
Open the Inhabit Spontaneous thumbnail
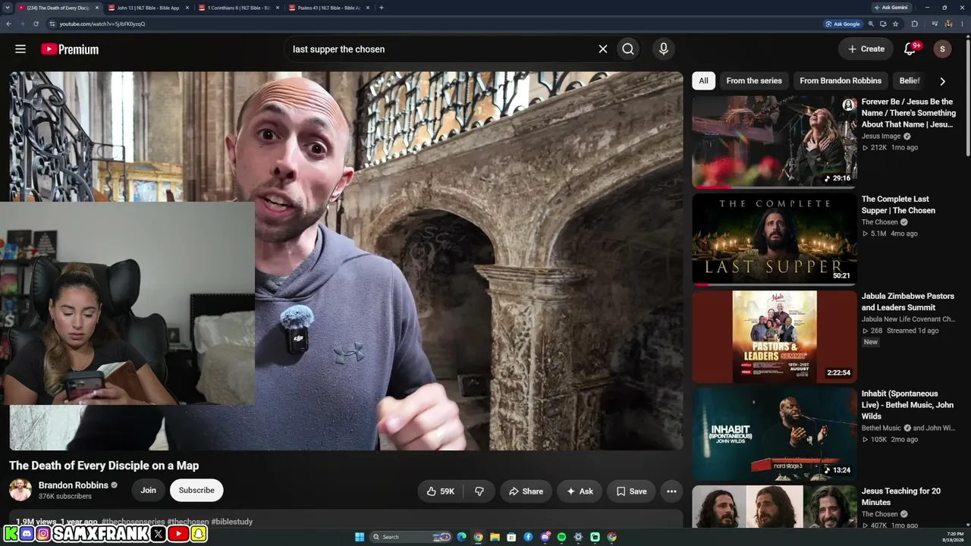(775, 434)
